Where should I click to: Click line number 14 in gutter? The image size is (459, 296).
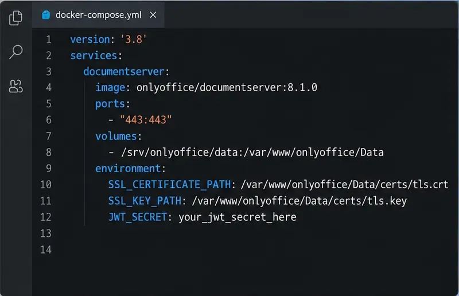pyautogui.click(x=46, y=250)
